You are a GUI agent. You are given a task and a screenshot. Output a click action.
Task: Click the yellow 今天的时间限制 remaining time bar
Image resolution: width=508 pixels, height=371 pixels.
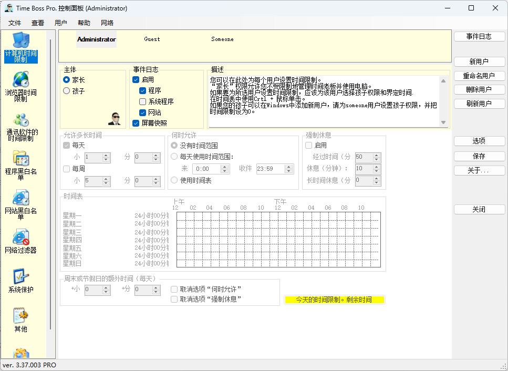[334, 300]
